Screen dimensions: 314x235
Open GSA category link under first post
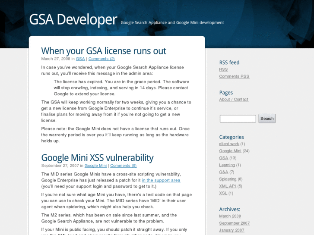point(80,59)
